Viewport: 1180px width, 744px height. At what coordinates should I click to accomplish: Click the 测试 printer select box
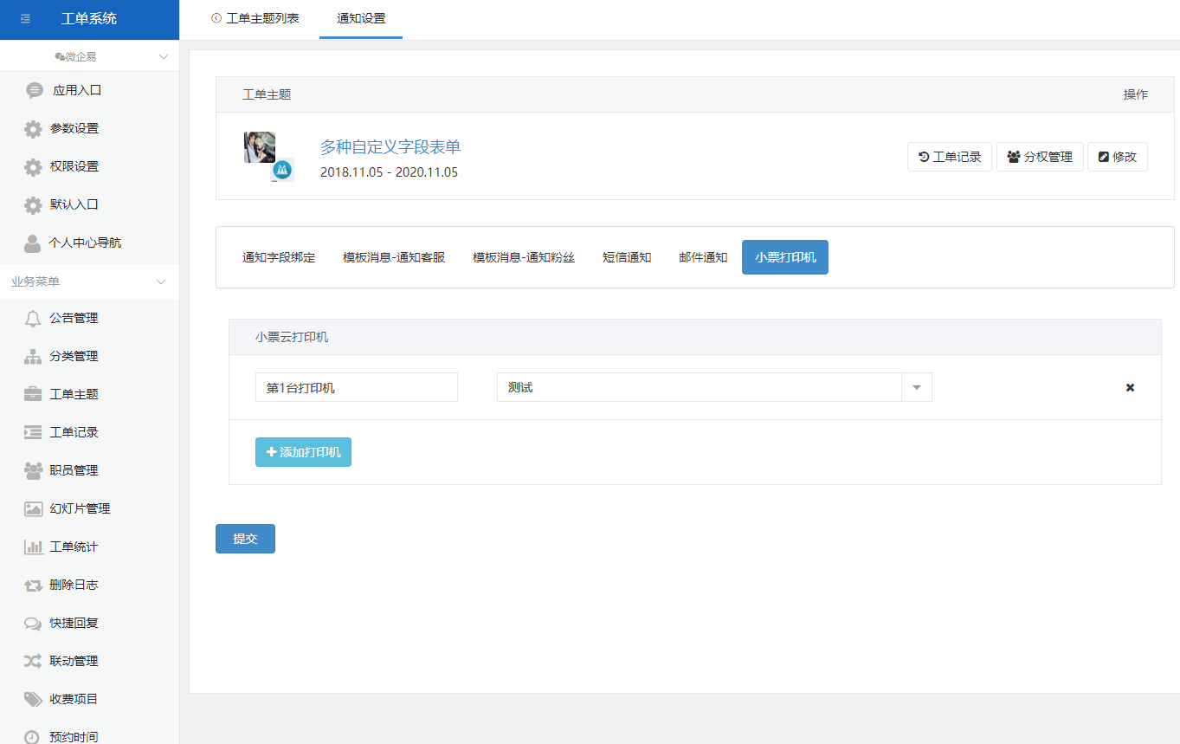coord(714,387)
